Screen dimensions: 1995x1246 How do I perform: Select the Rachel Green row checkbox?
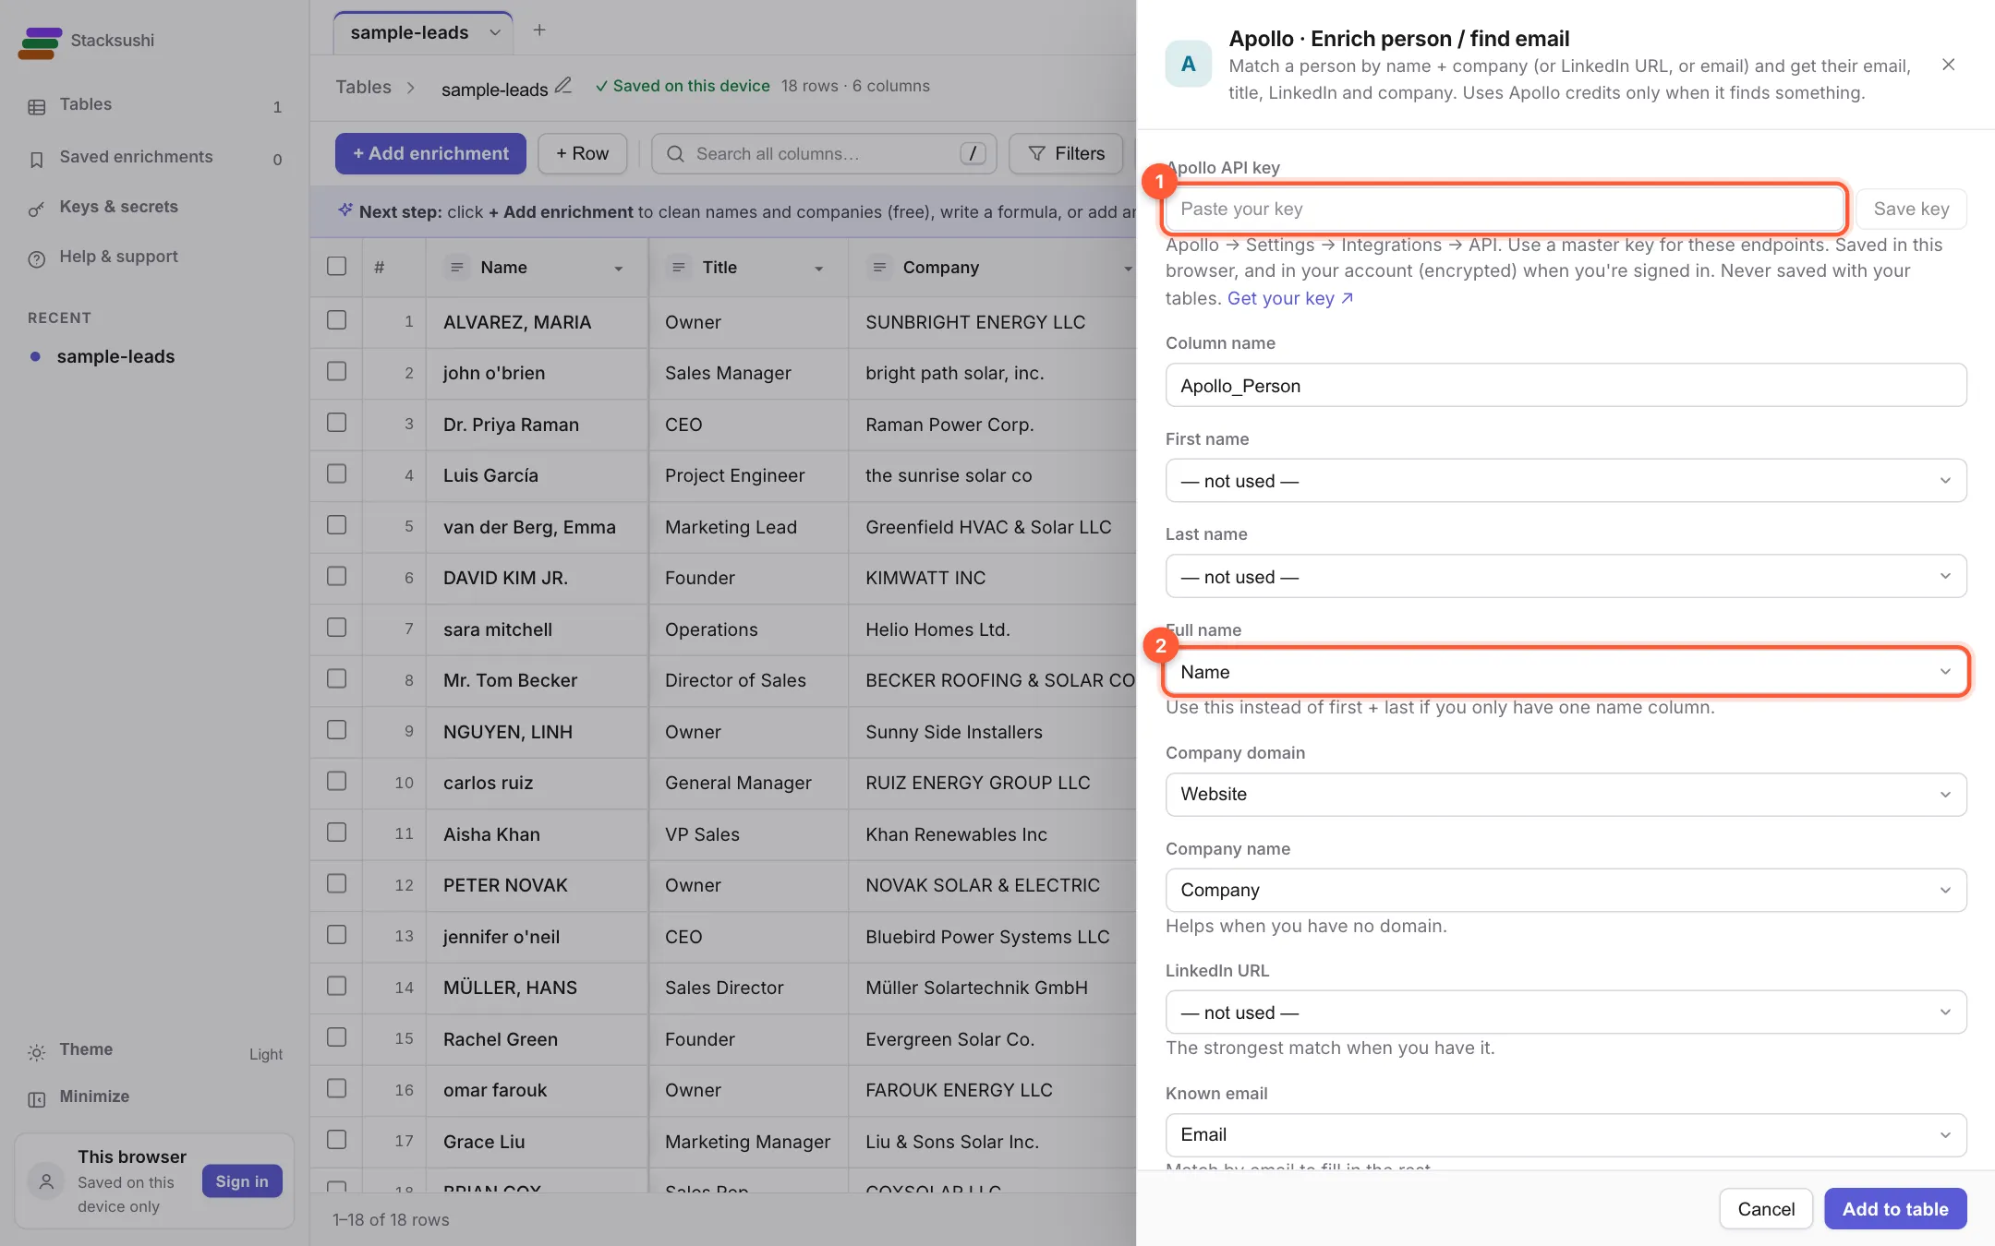click(x=337, y=1037)
